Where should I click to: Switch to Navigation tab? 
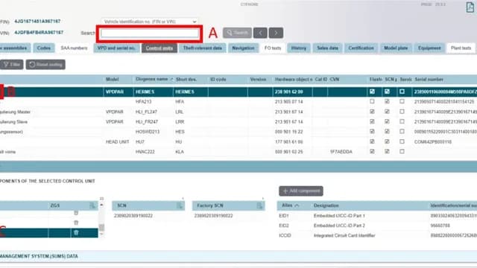click(x=243, y=48)
